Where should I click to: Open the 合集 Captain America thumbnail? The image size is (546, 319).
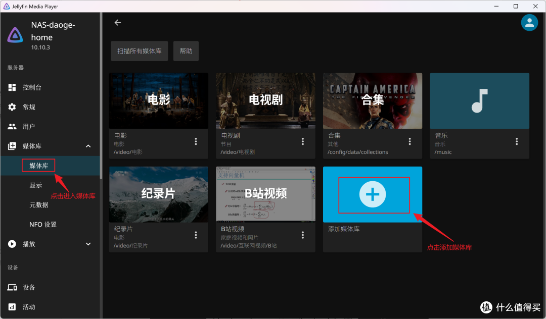[373, 101]
